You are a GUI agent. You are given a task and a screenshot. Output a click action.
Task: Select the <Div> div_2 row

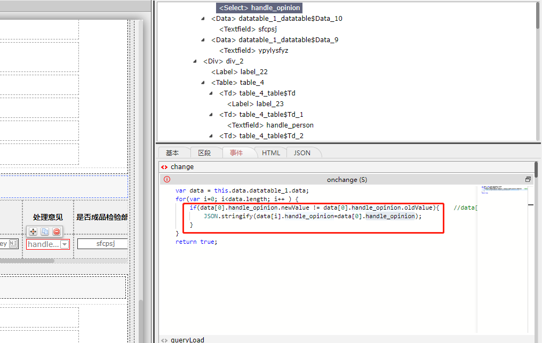(224, 61)
